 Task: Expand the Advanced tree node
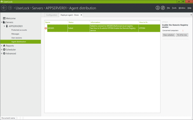pyautogui.click(x=2, y=54)
